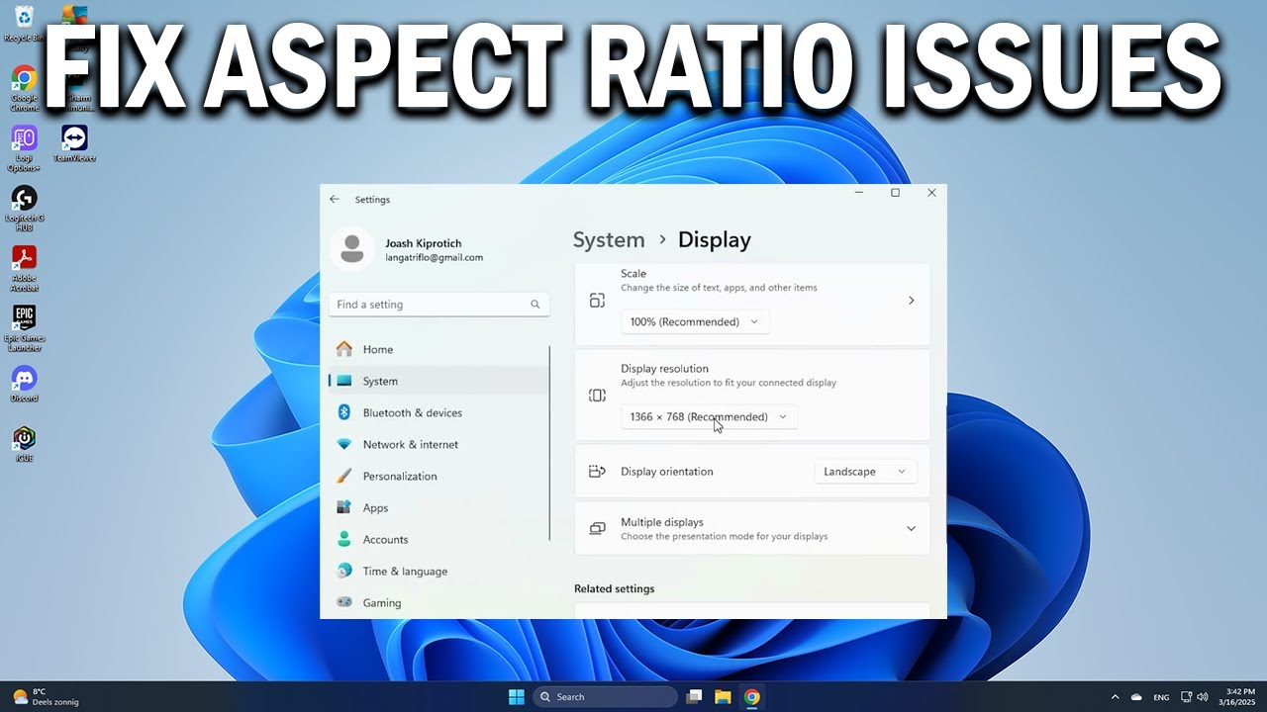The image size is (1267, 712).
Task: Open Logi Options+ desktop icon
Action: 24,148
